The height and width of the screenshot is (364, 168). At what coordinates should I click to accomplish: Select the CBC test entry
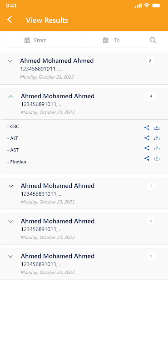point(13,126)
